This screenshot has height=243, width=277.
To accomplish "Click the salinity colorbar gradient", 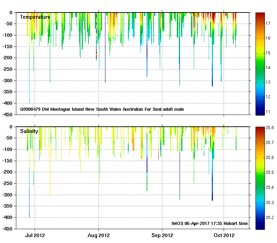I will (260, 178).
